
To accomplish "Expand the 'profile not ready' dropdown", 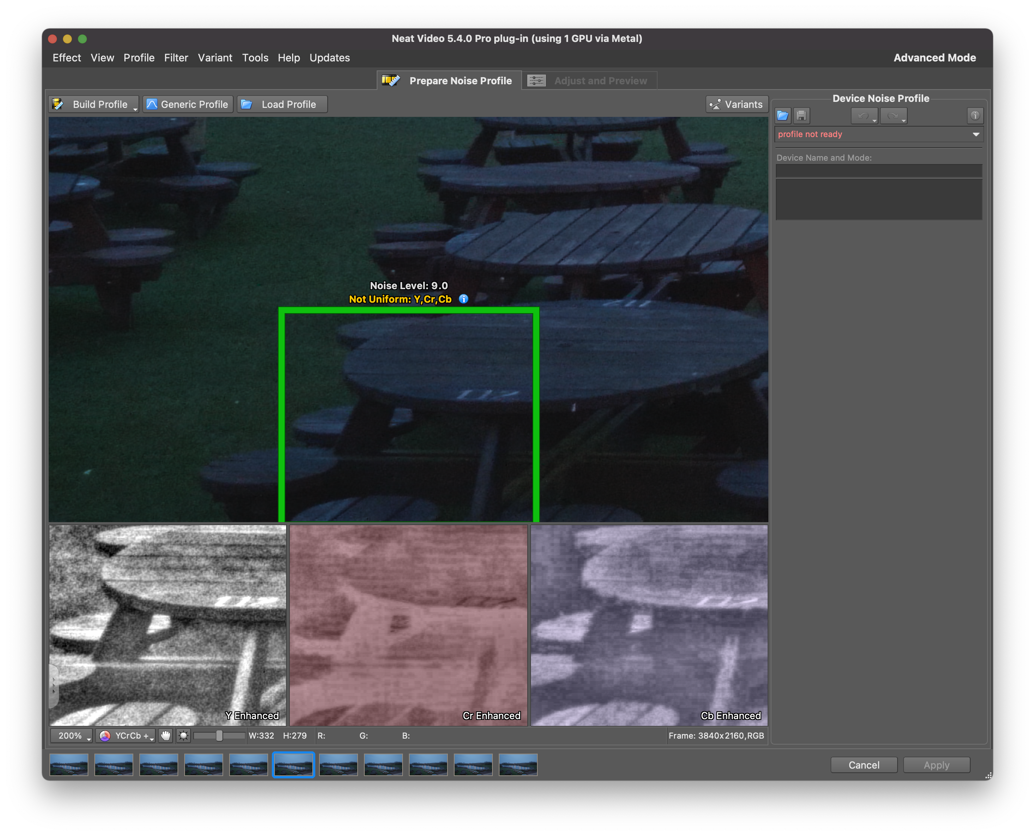I will [x=976, y=134].
